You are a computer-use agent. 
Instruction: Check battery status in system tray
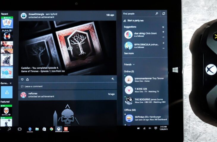click(139, 128)
